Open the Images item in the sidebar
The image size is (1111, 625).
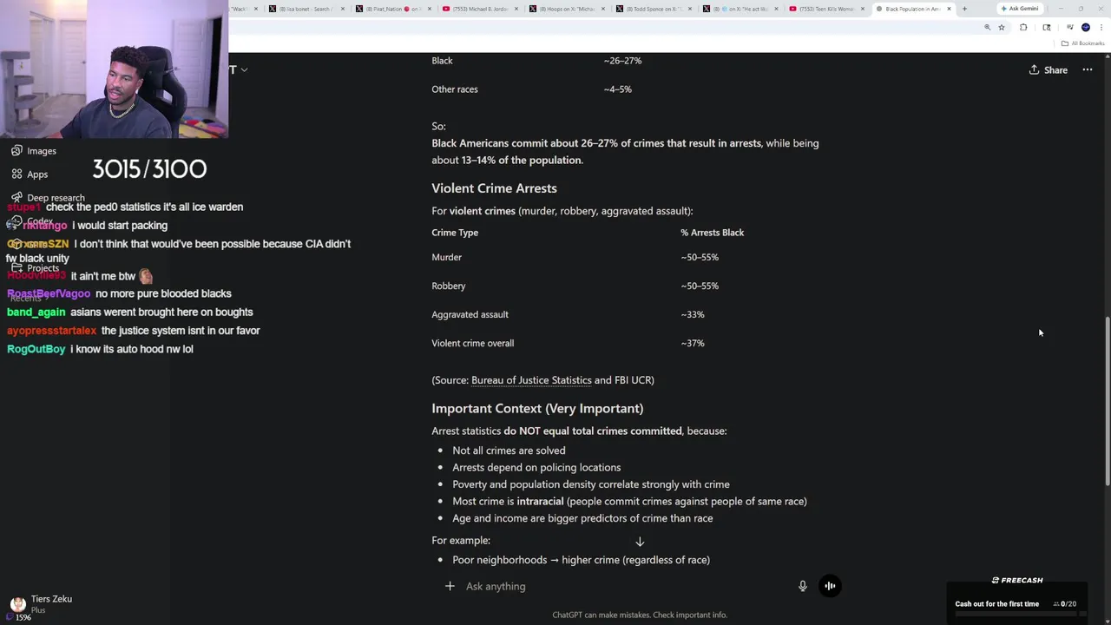click(x=41, y=151)
